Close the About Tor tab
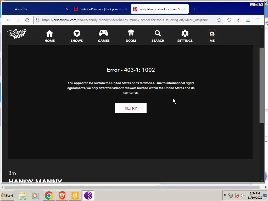The width and height of the screenshot is (268, 201). pyautogui.click(x=67, y=9)
